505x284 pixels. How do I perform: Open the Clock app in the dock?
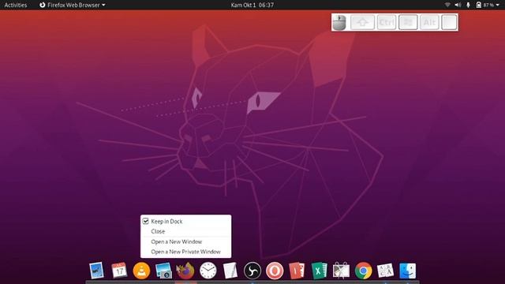click(208, 271)
